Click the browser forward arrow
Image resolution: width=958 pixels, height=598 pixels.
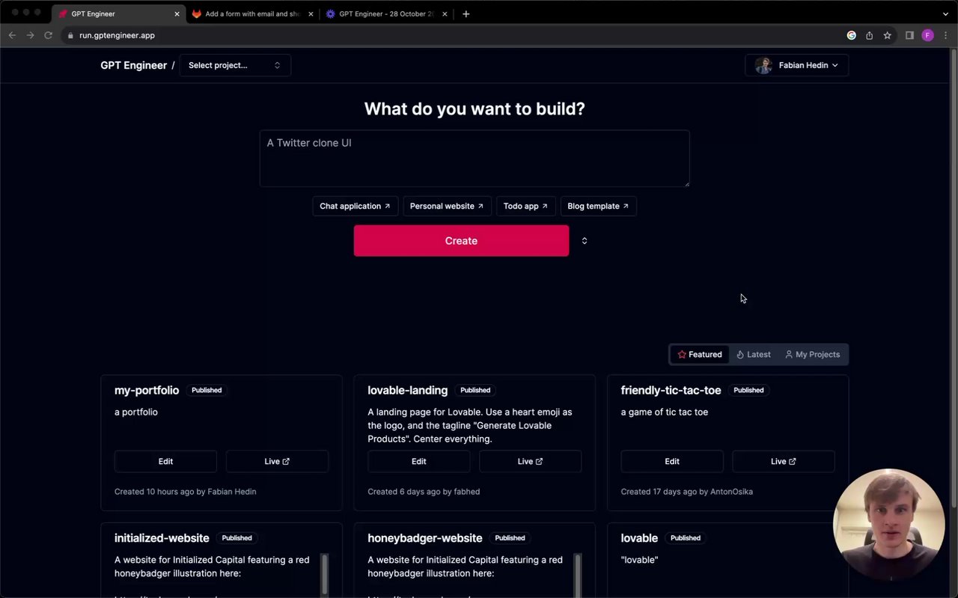(x=30, y=35)
